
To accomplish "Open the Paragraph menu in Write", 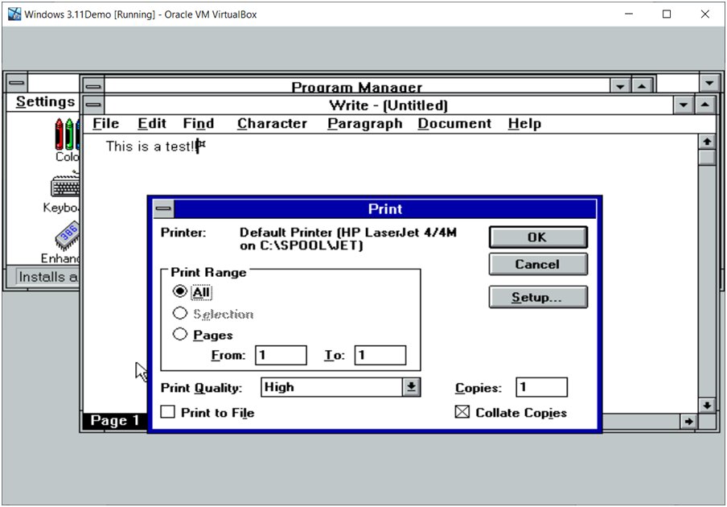I will pyautogui.click(x=365, y=123).
